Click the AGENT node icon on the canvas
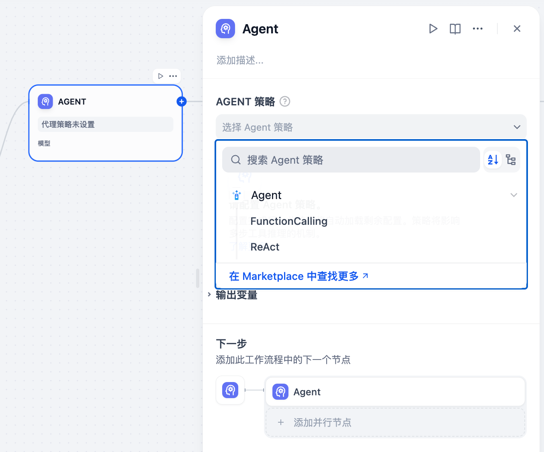Image resolution: width=544 pixels, height=452 pixels. pyautogui.click(x=45, y=101)
